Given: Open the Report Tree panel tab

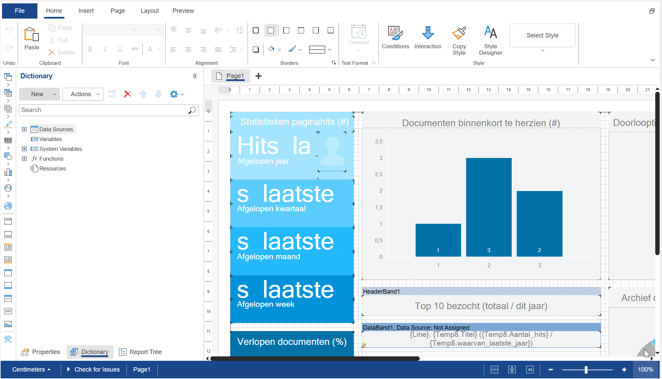Looking at the screenshot, I should [141, 352].
